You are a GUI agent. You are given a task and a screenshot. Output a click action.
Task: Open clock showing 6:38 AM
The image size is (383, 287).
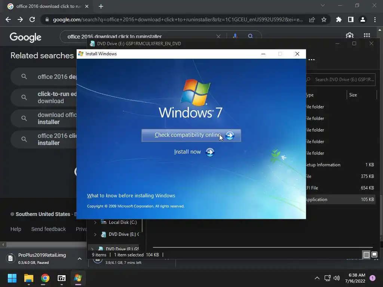[x=355, y=278]
